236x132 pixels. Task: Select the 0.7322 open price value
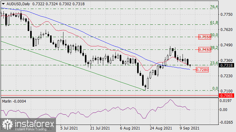pos(38,4)
